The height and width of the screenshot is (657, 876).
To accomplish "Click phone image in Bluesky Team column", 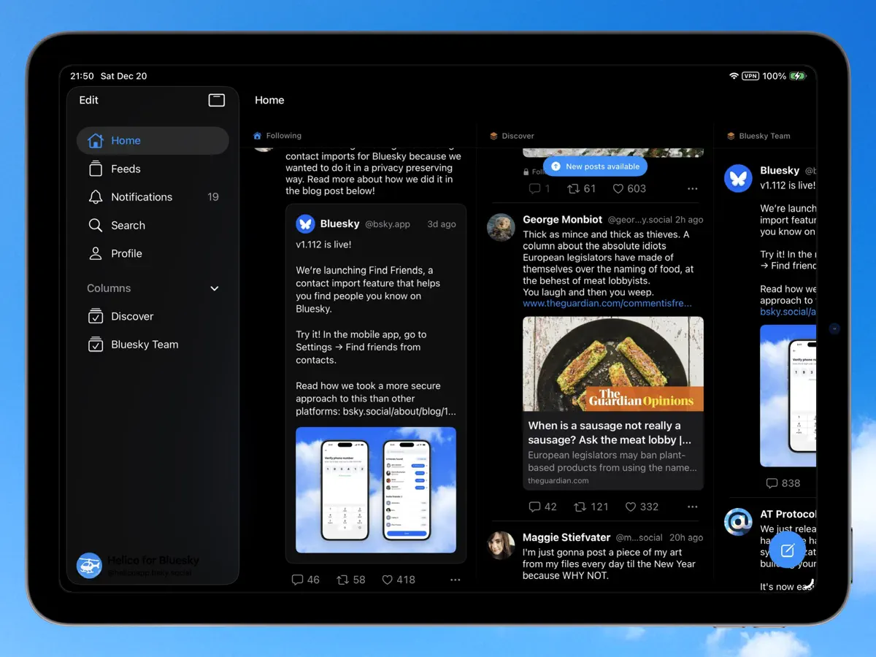I will point(788,396).
